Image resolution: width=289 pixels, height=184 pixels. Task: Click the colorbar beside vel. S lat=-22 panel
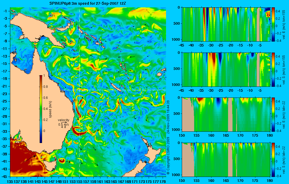click(x=273, y=160)
